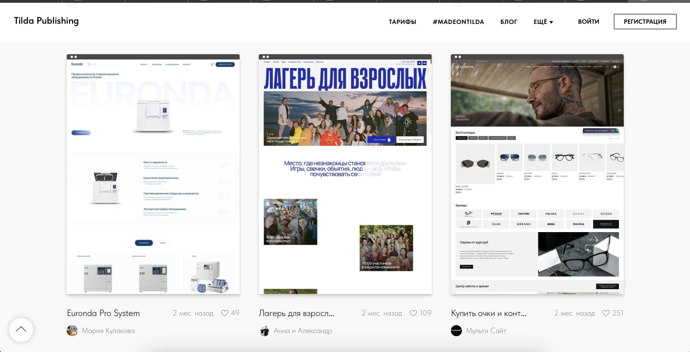Open the Euronda Pro System thumbnail

click(153, 175)
